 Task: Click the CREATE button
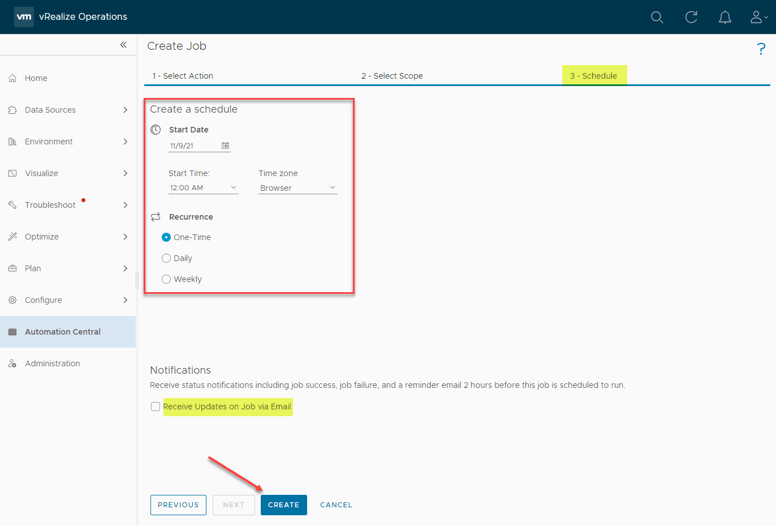(x=283, y=504)
